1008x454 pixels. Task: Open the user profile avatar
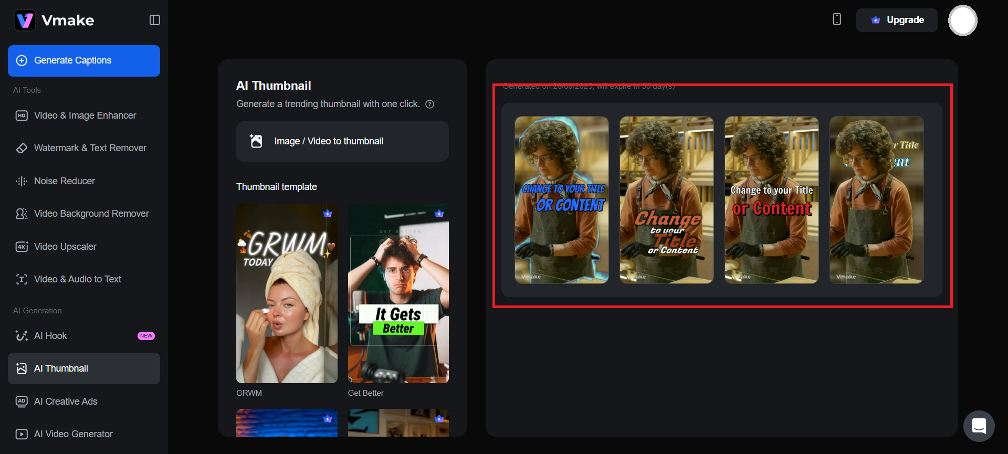pyautogui.click(x=962, y=20)
